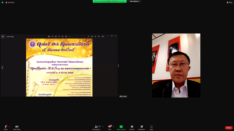The height and width of the screenshot is (131, 234).
Task: Open the Chat panel
Action: coord(110,127)
